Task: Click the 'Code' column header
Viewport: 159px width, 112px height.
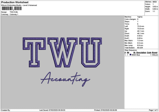Action: pos(149,53)
